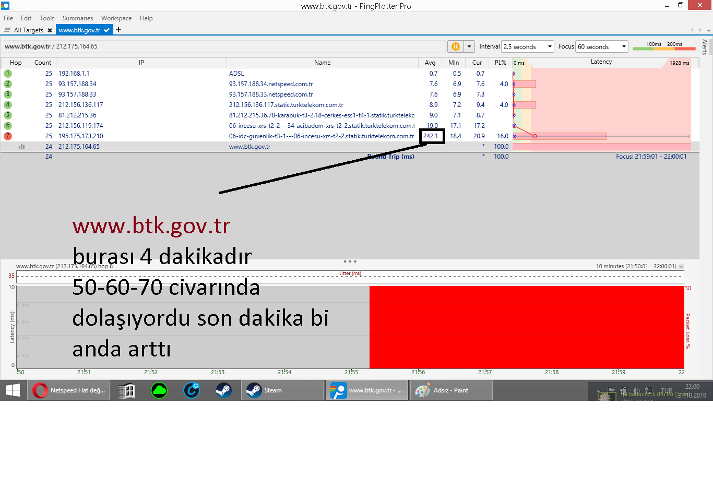713x489 pixels.
Task: Click hop name 93.157.188.33.netspeed.com.tr
Action: [271, 94]
